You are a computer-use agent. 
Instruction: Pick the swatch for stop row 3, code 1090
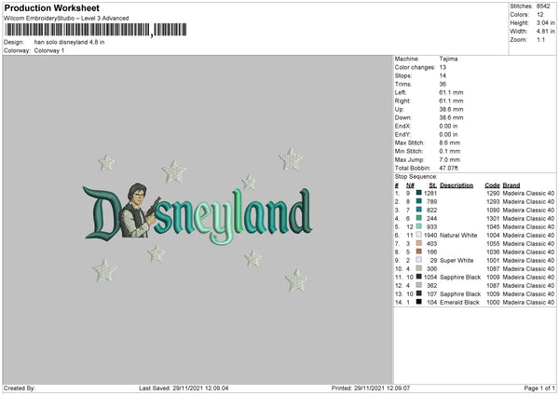(419, 210)
